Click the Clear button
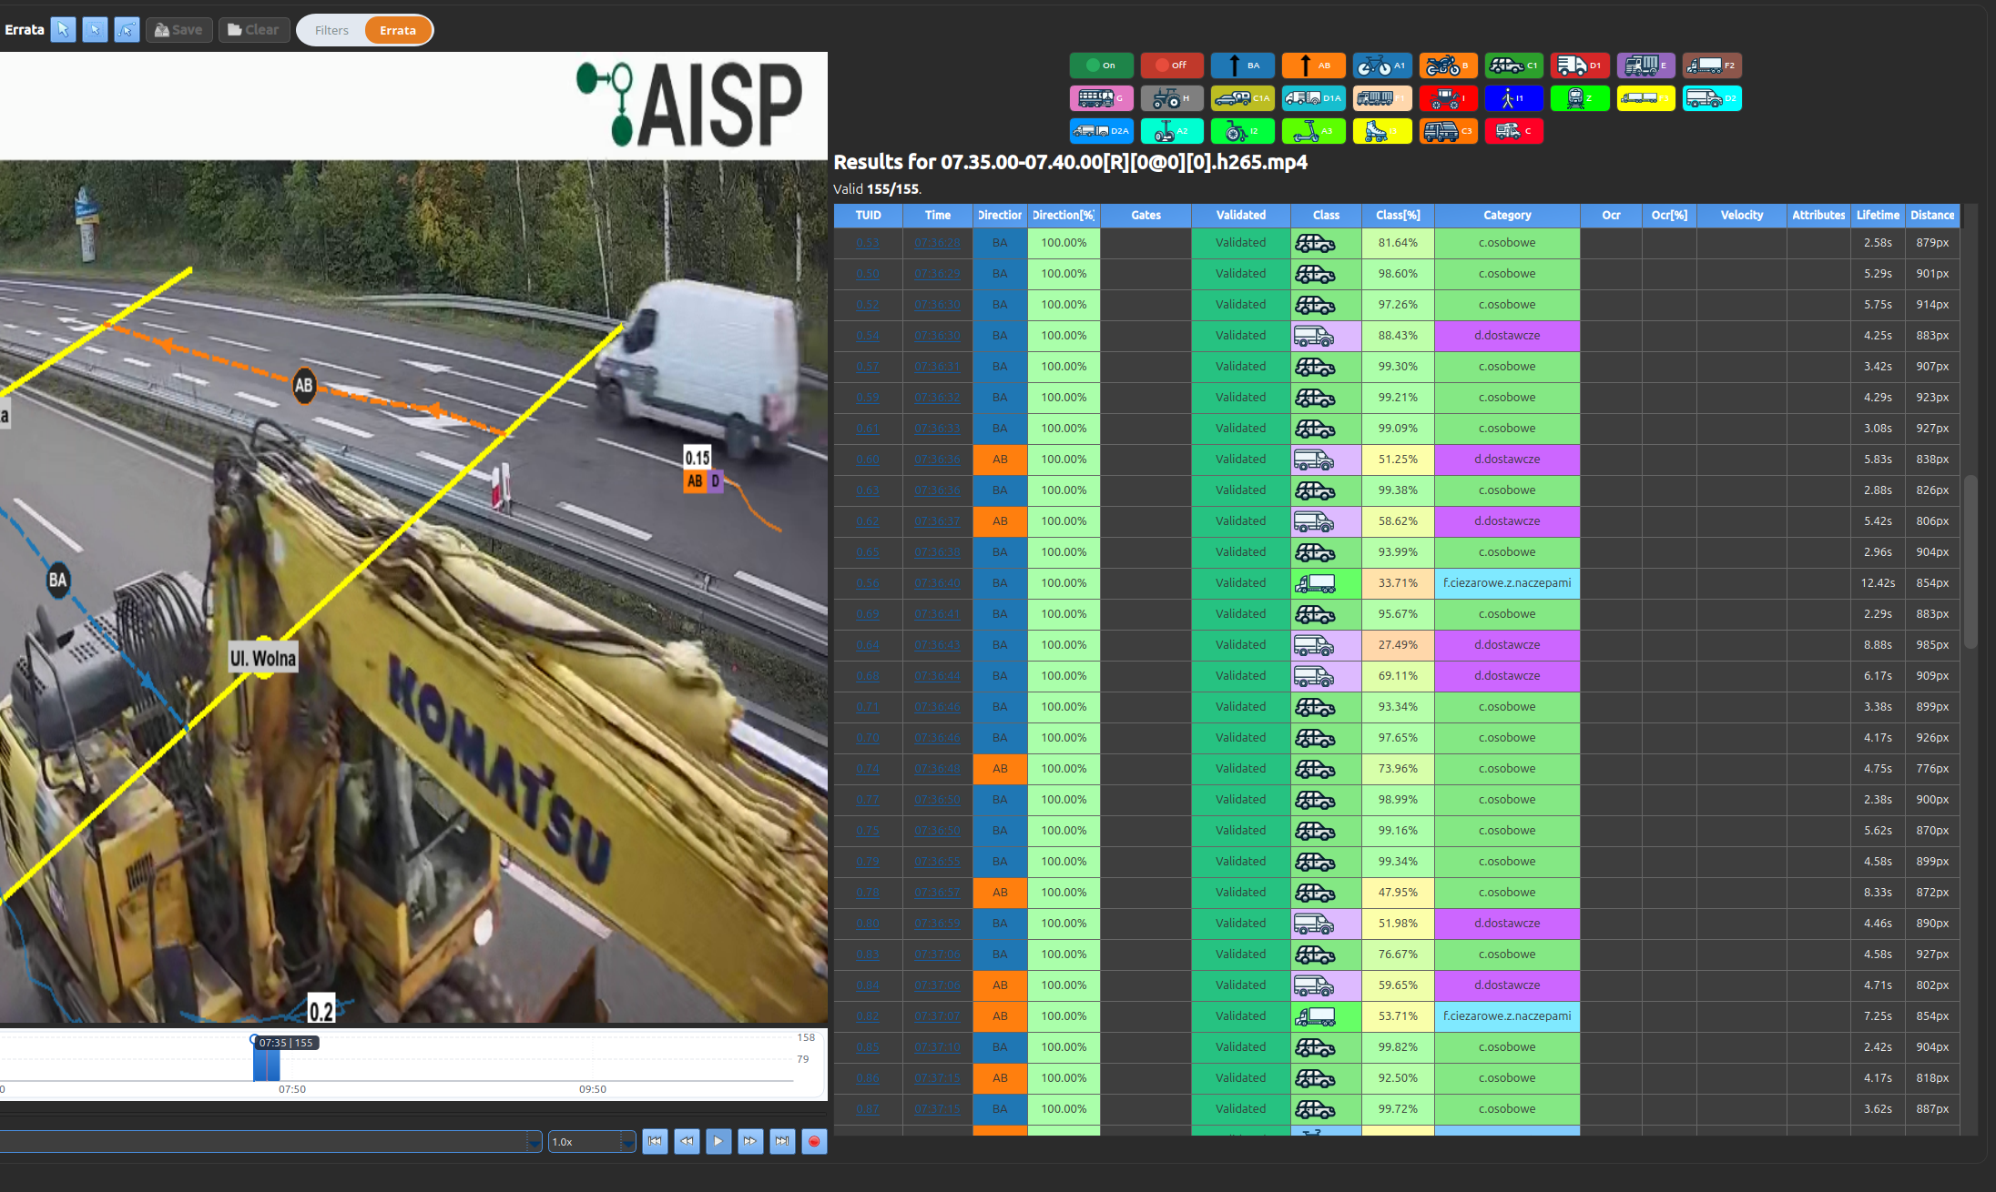This screenshot has height=1192, width=1996. pyautogui.click(x=254, y=30)
